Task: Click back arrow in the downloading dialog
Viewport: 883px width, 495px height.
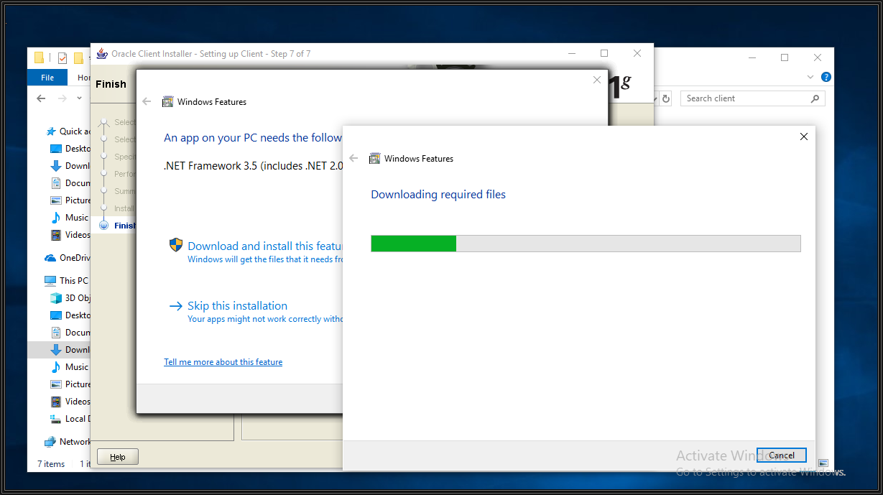Action: (x=353, y=159)
